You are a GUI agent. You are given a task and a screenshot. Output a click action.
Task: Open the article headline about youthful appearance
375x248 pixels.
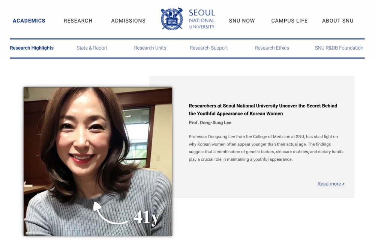[262, 110]
